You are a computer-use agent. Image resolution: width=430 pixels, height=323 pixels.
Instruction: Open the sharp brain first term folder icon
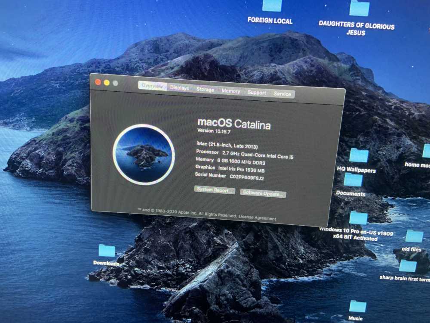point(408,266)
